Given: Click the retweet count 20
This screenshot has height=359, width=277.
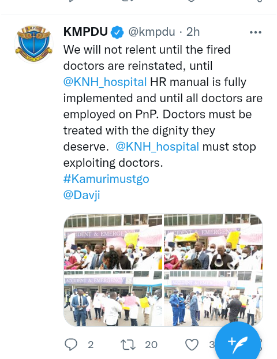Looking at the screenshot, I should coord(151,345).
